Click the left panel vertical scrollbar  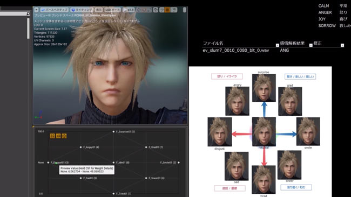(28, 29)
